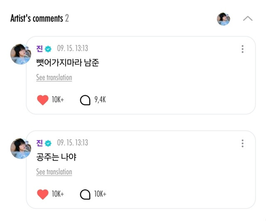The height and width of the screenshot is (221, 266).
Task: See translation of "뺏어가지마라 남준"
Action: coord(54,78)
